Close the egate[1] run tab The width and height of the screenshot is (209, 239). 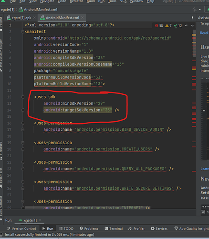pyautogui.click(x=40, y=220)
